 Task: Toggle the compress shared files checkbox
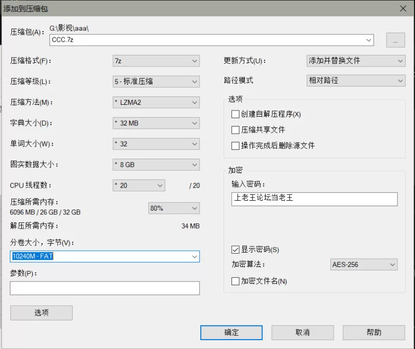coord(236,130)
